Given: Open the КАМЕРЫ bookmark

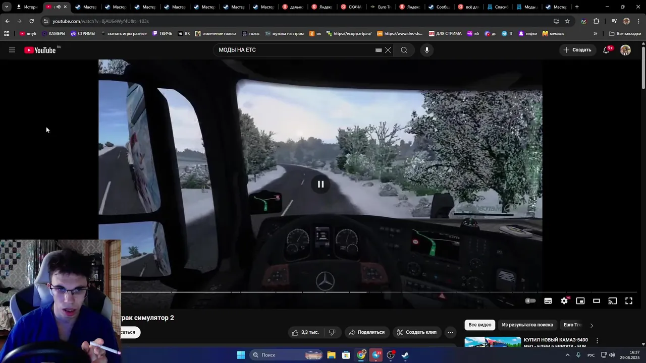Looking at the screenshot, I should [53, 34].
